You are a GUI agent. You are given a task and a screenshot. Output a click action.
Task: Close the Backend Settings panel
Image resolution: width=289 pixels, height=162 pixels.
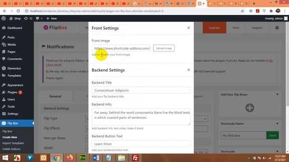click(189, 70)
